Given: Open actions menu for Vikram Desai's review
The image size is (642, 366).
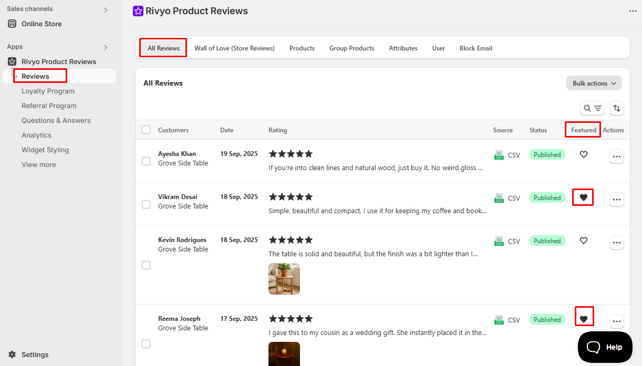Looking at the screenshot, I should 617,200.
